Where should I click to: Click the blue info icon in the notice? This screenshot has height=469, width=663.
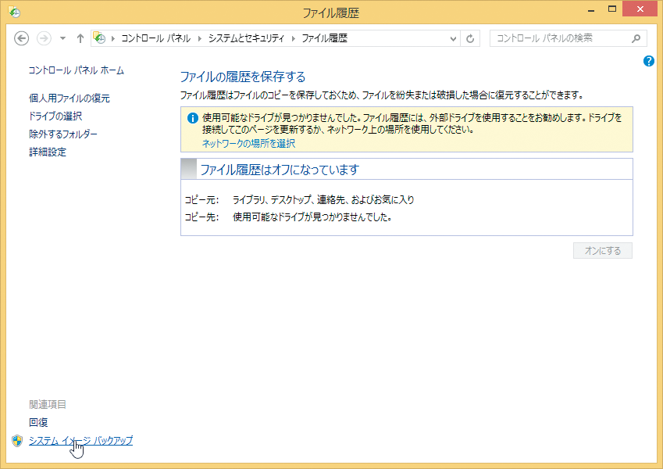(192, 119)
